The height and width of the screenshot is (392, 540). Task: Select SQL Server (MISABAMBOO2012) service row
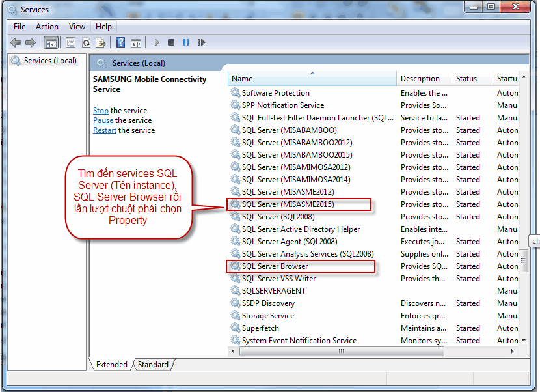(373, 143)
